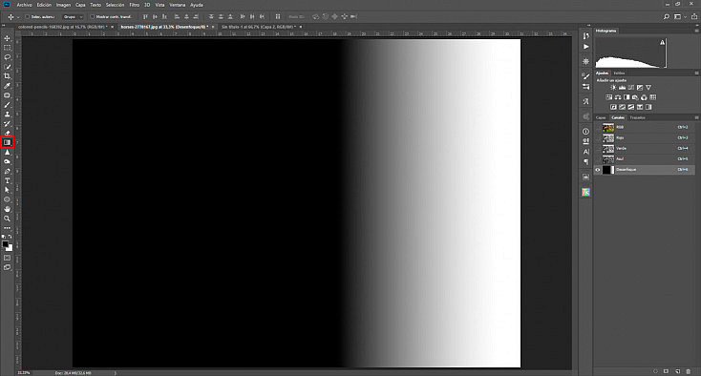The width and height of the screenshot is (701, 376).
Task: Open the Imagen menu
Action: coord(63,5)
